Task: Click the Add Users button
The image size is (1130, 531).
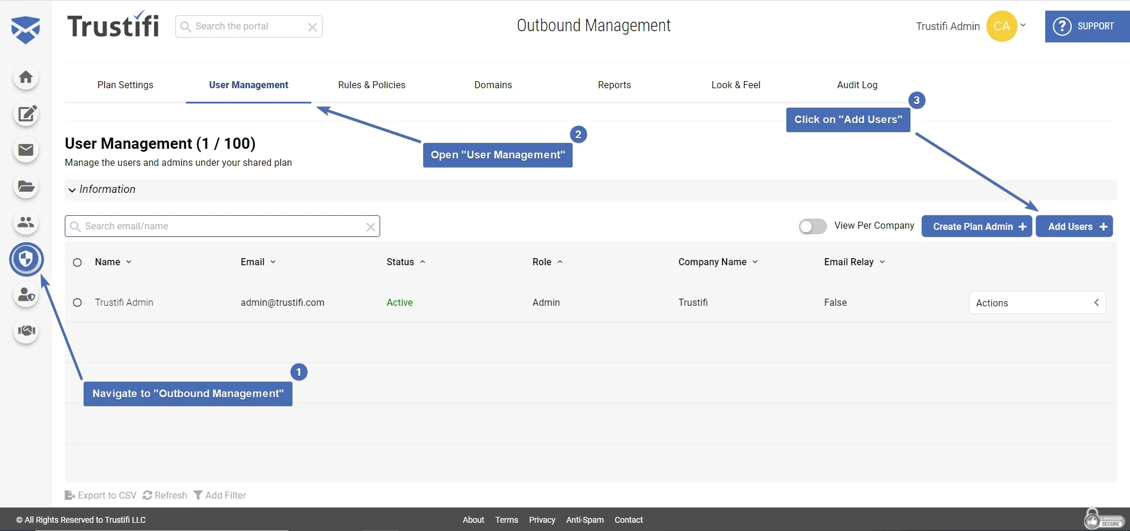Action: click(x=1073, y=226)
